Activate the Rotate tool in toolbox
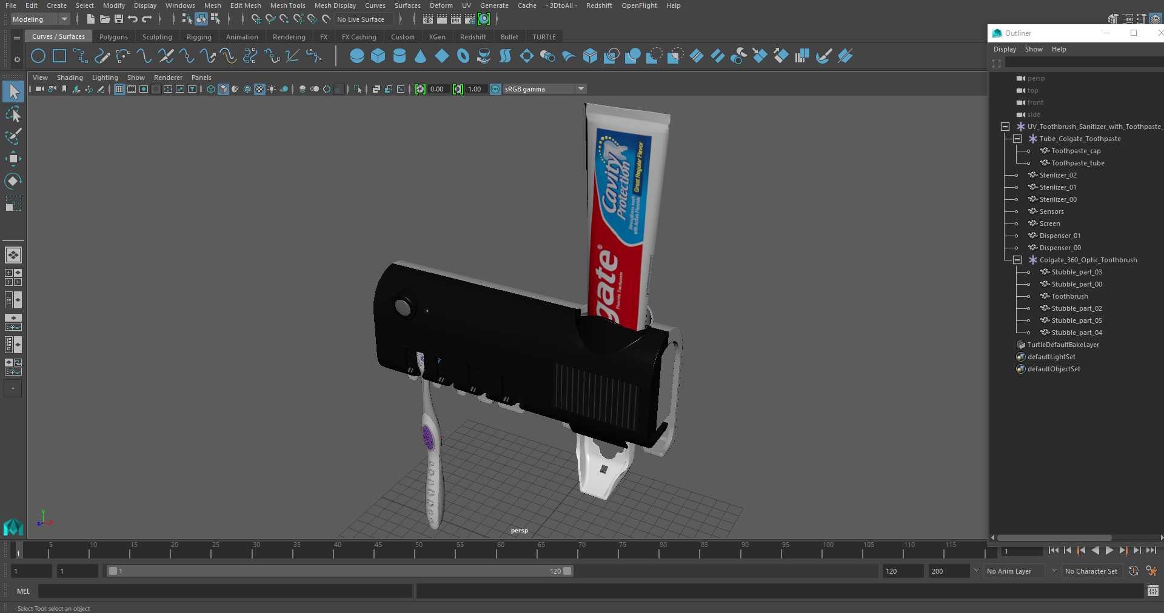The image size is (1164, 613). click(x=13, y=181)
